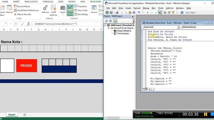Switch to the INSERT ribbon tab

16,2
